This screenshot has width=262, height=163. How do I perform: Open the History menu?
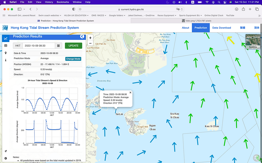pos(49,2)
